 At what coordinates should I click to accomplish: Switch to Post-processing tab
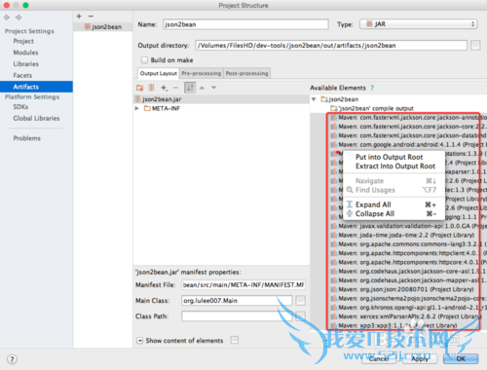(x=247, y=73)
